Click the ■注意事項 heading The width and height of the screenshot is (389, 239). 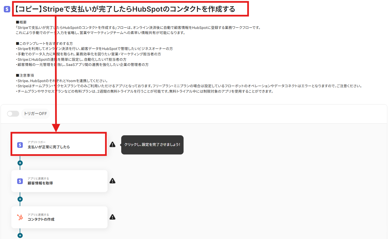point(25,75)
